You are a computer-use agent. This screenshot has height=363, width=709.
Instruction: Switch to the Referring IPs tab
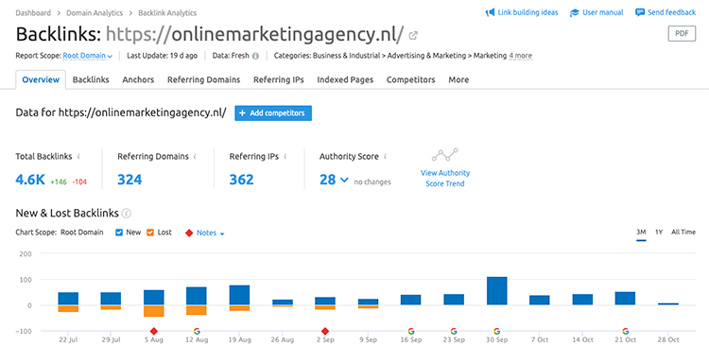(x=279, y=80)
